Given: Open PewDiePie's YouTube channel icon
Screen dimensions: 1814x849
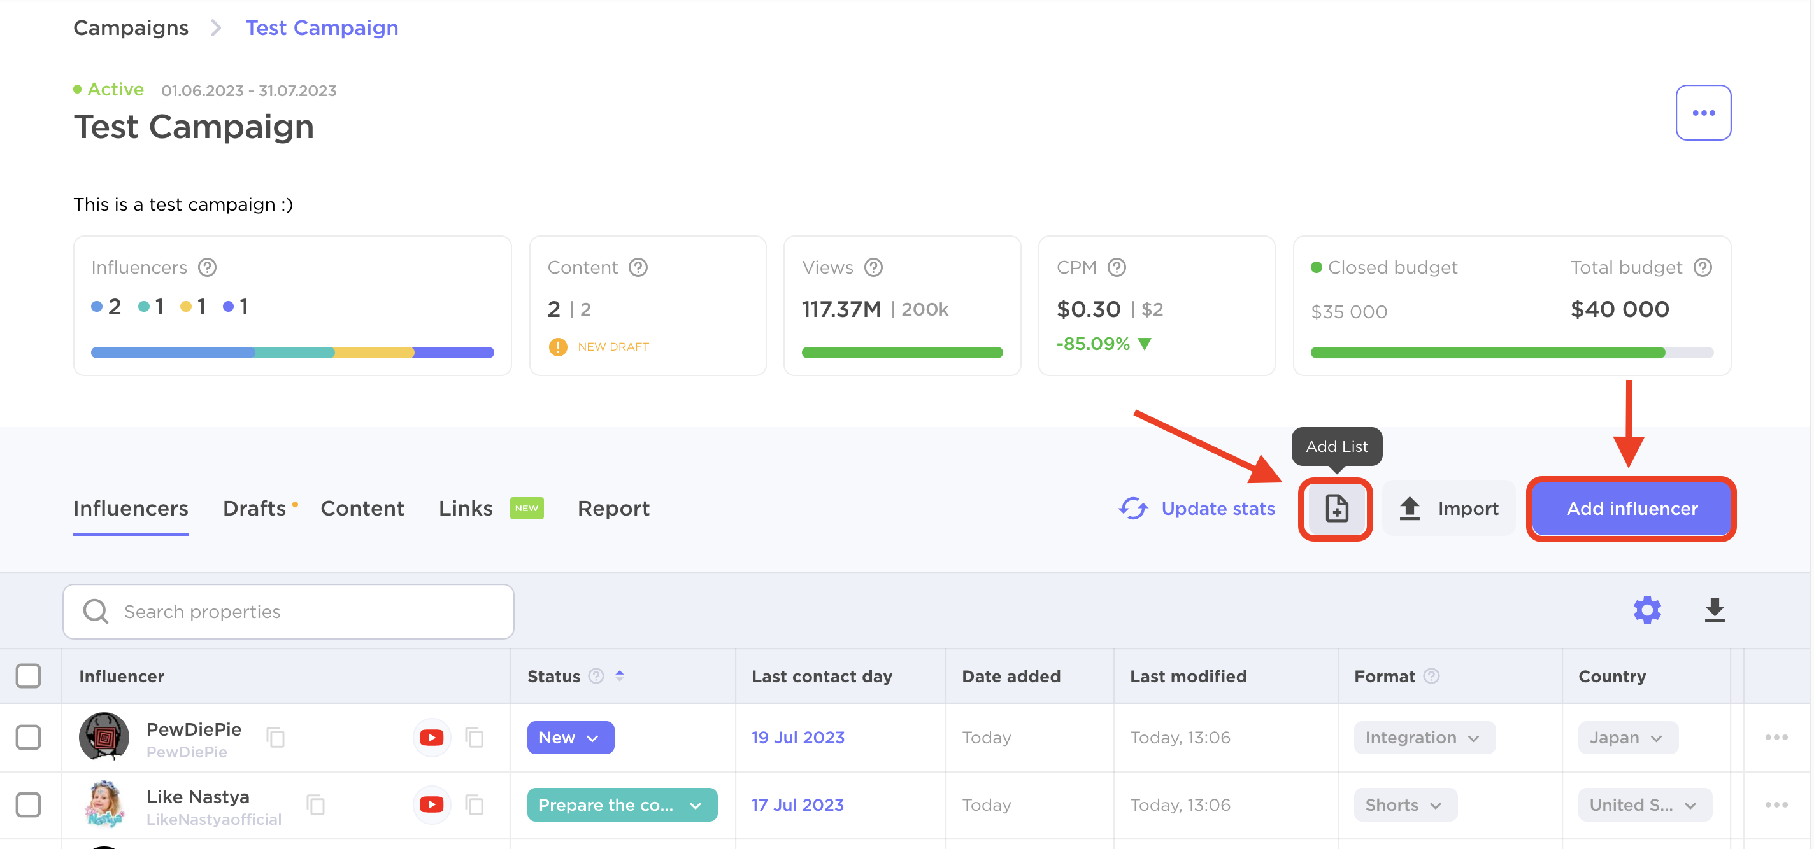Looking at the screenshot, I should point(432,737).
